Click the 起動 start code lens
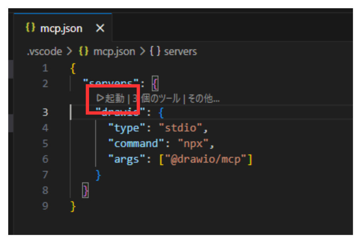This screenshot has height=244, width=362. point(115,98)
